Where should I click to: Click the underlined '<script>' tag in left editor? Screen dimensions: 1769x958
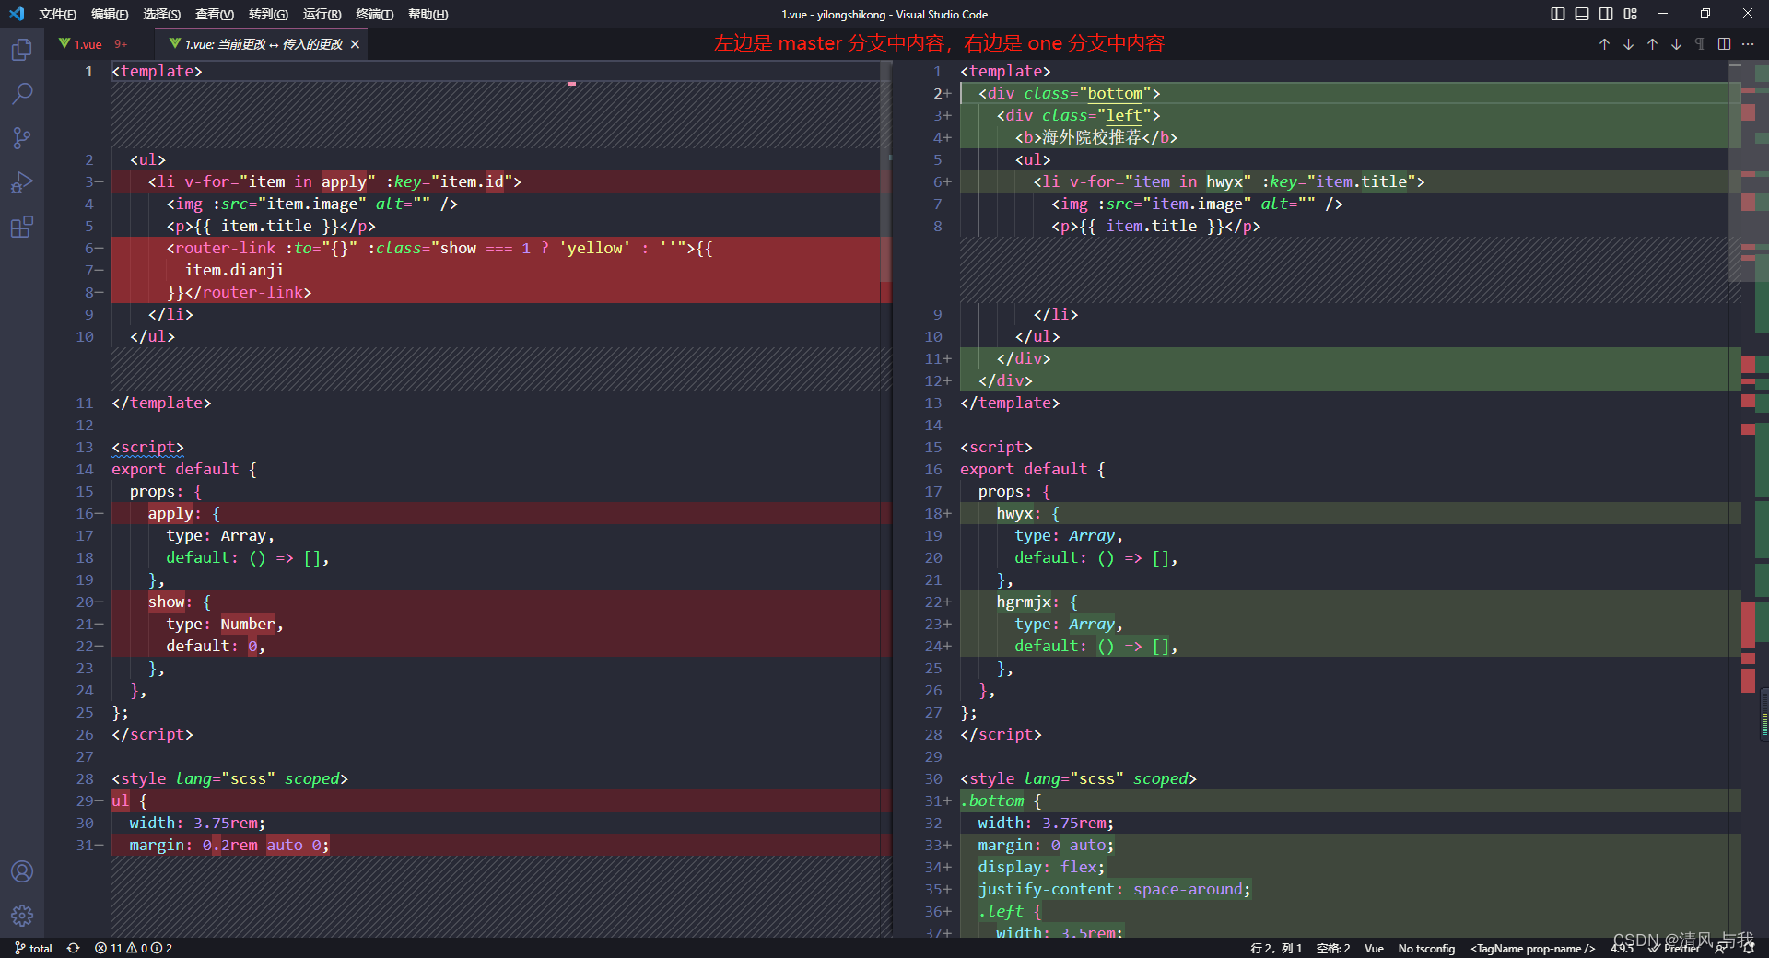click(147, 447)
